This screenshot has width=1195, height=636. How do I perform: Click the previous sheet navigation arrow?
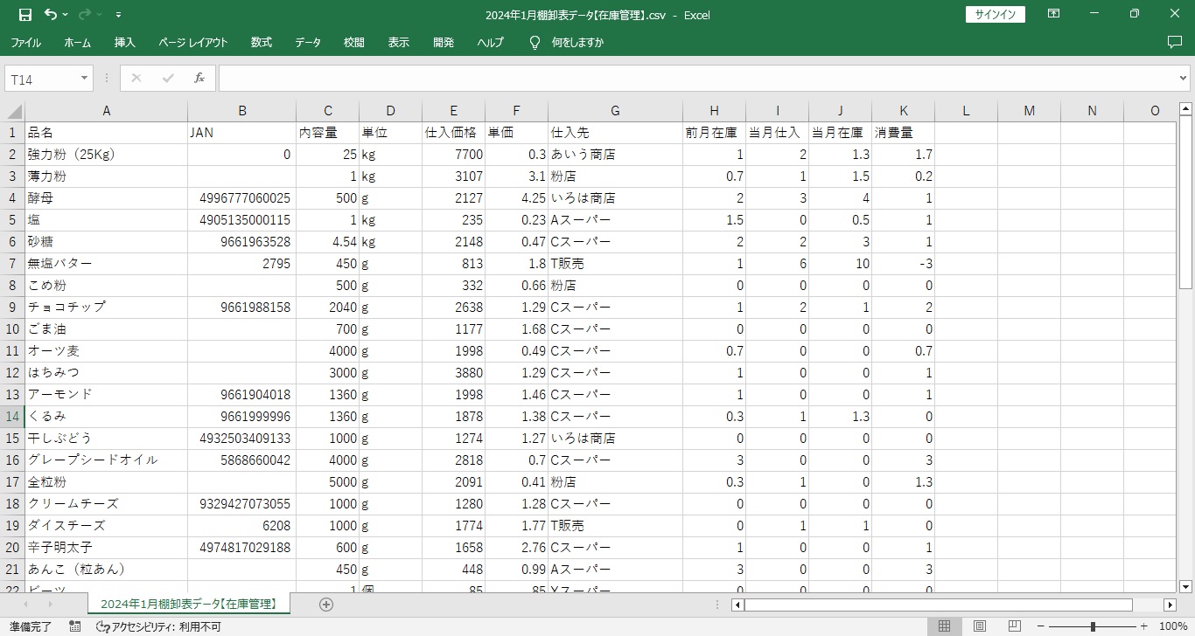(x=24, y=605)
